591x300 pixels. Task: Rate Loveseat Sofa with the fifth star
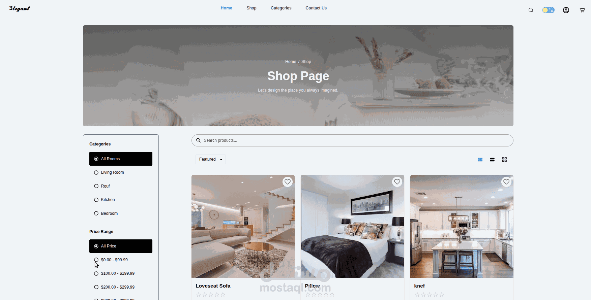223,295
